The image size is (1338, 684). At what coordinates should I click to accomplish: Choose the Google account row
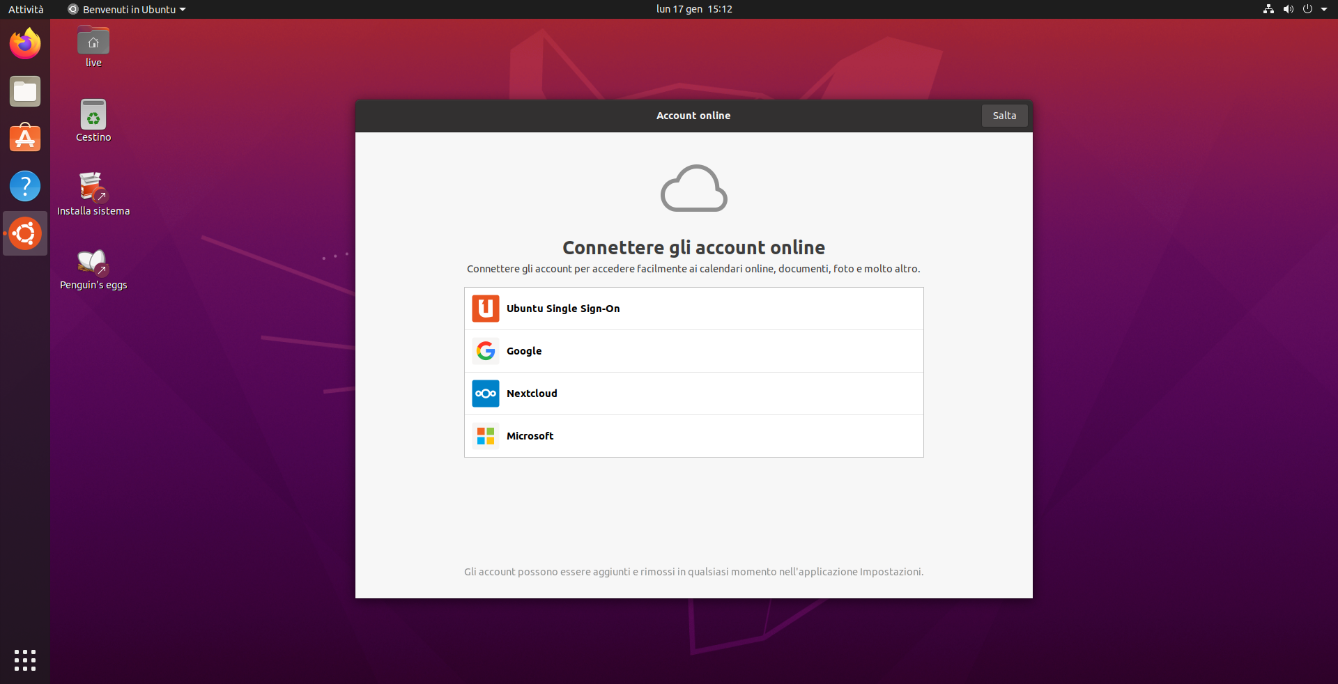(694, 351)
